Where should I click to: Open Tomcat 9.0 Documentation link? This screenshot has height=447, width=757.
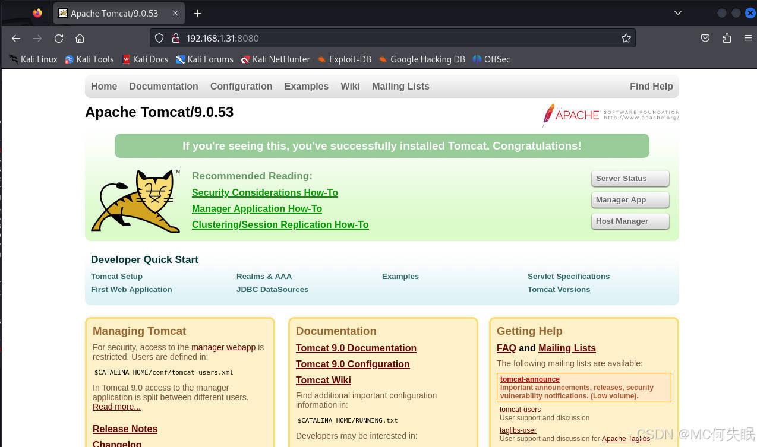coord(356,348)
